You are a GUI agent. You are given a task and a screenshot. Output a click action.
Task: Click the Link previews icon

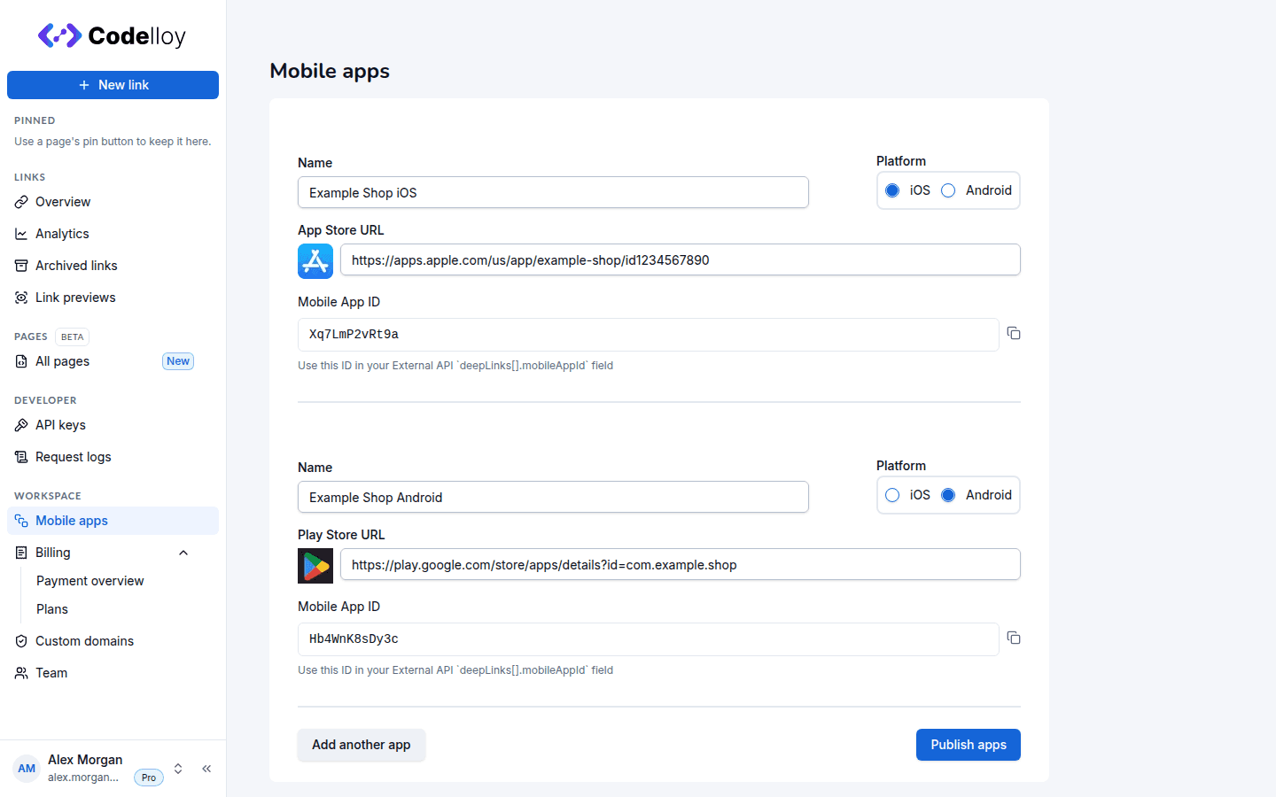21,298
